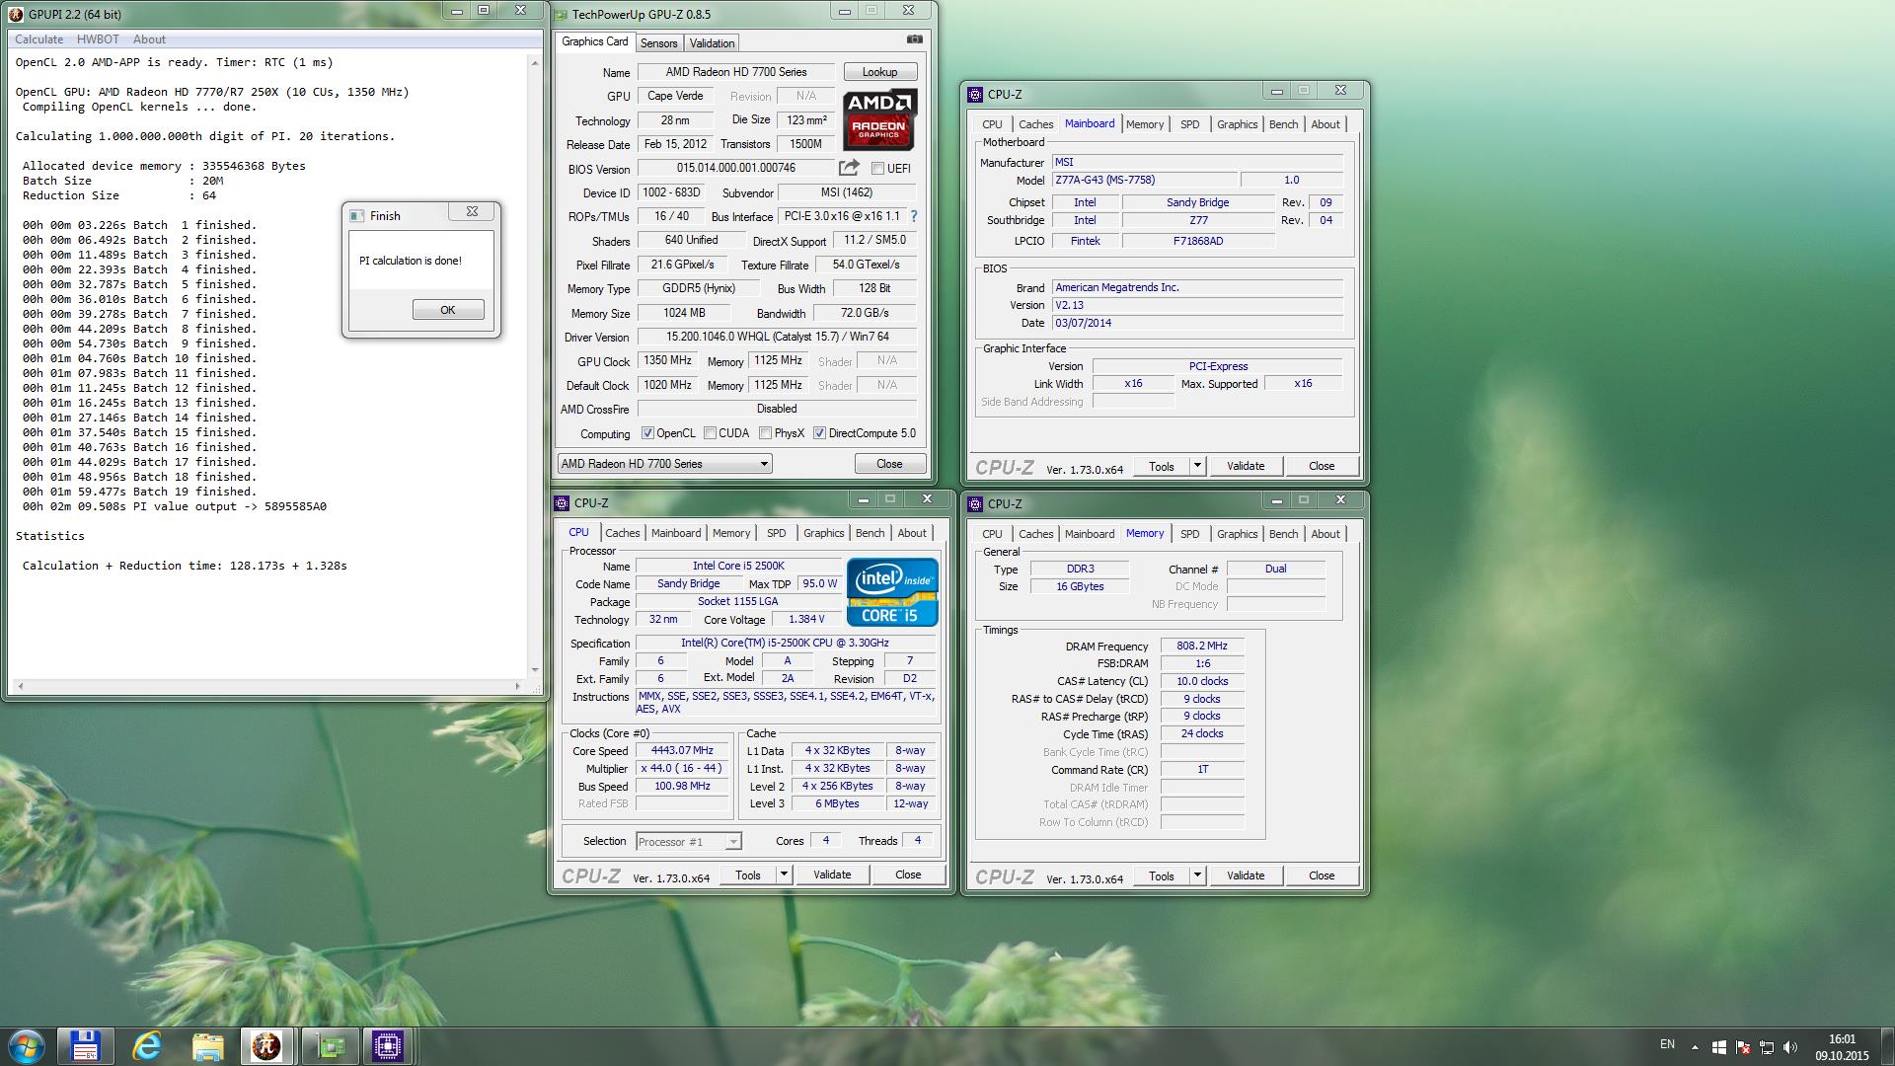Switch to the Validation tab in GPU-Z
Screen dimensions: 1895x1066
tap(712, 43)
